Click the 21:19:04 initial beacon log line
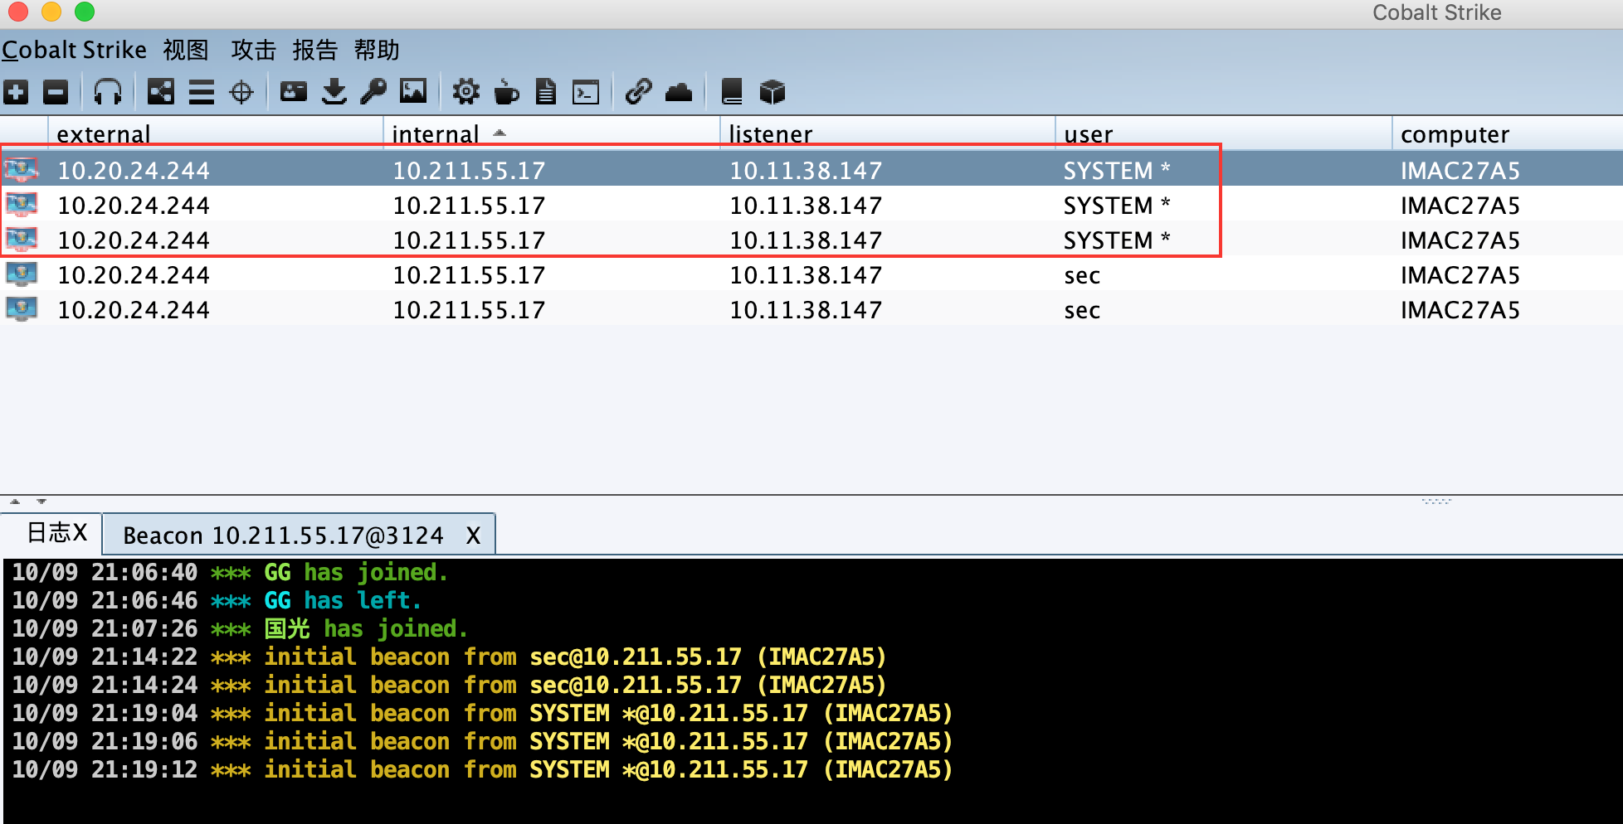 click(x=482, y=714)
